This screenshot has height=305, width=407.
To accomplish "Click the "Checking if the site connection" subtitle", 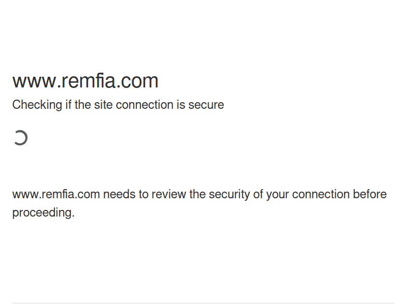I will click(x=118, y=105).
